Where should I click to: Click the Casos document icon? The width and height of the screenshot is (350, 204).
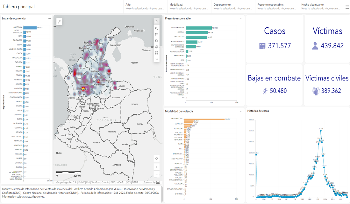coord(262,46)
